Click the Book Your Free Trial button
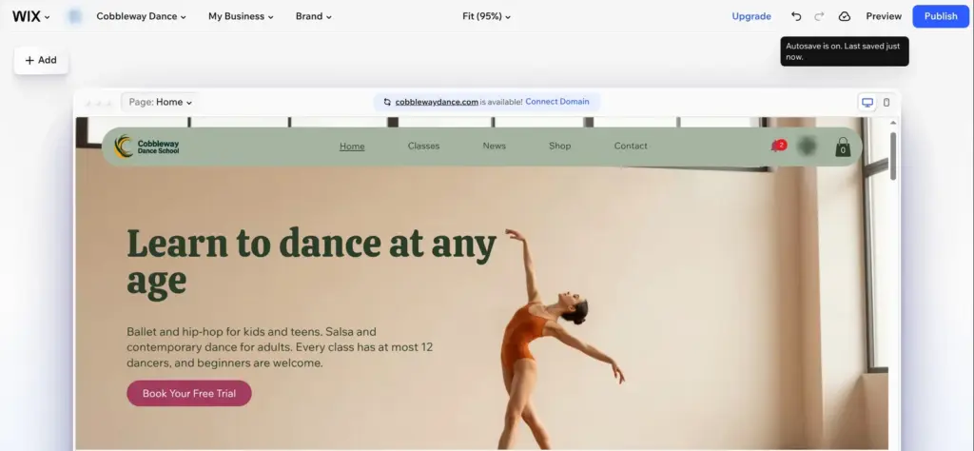The width and height of the screenshot is (974, 451). [189, 393]
